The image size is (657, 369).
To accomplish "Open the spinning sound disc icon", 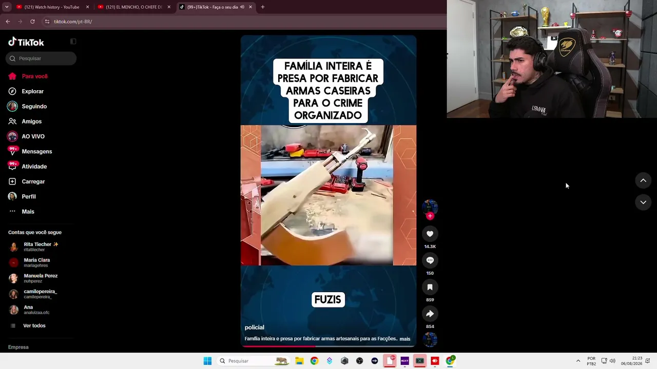I will click(430, 339).
